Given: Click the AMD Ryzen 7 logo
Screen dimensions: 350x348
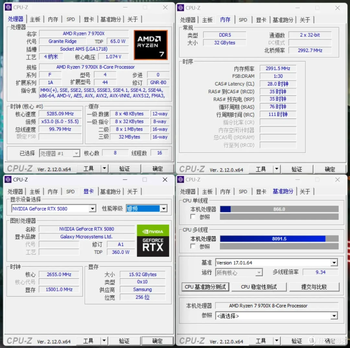Looking at the screenshot, I should (x=151, y=45).
